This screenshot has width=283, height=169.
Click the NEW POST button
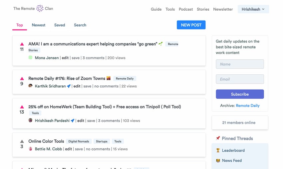pyautogui.click(x=191, y=25)
